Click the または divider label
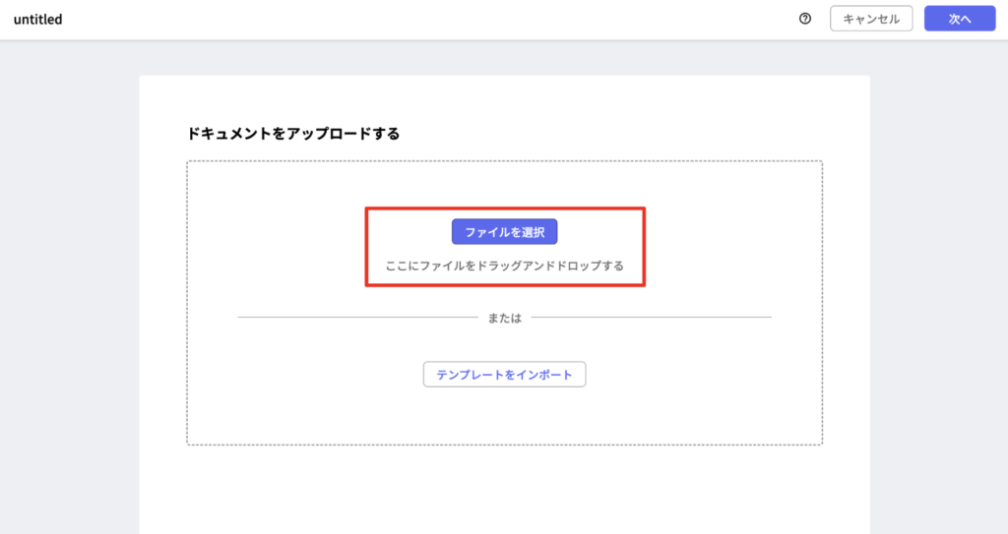1008x534 pixels. tap(505, 318)
